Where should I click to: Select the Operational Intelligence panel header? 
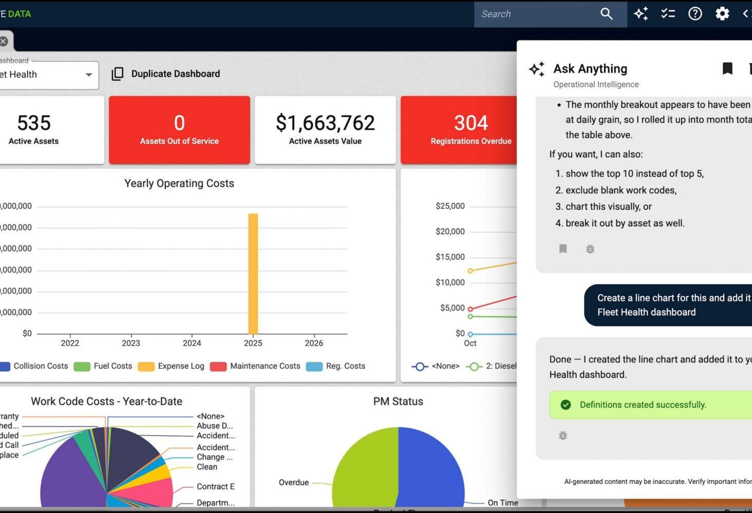coord(596,84)
